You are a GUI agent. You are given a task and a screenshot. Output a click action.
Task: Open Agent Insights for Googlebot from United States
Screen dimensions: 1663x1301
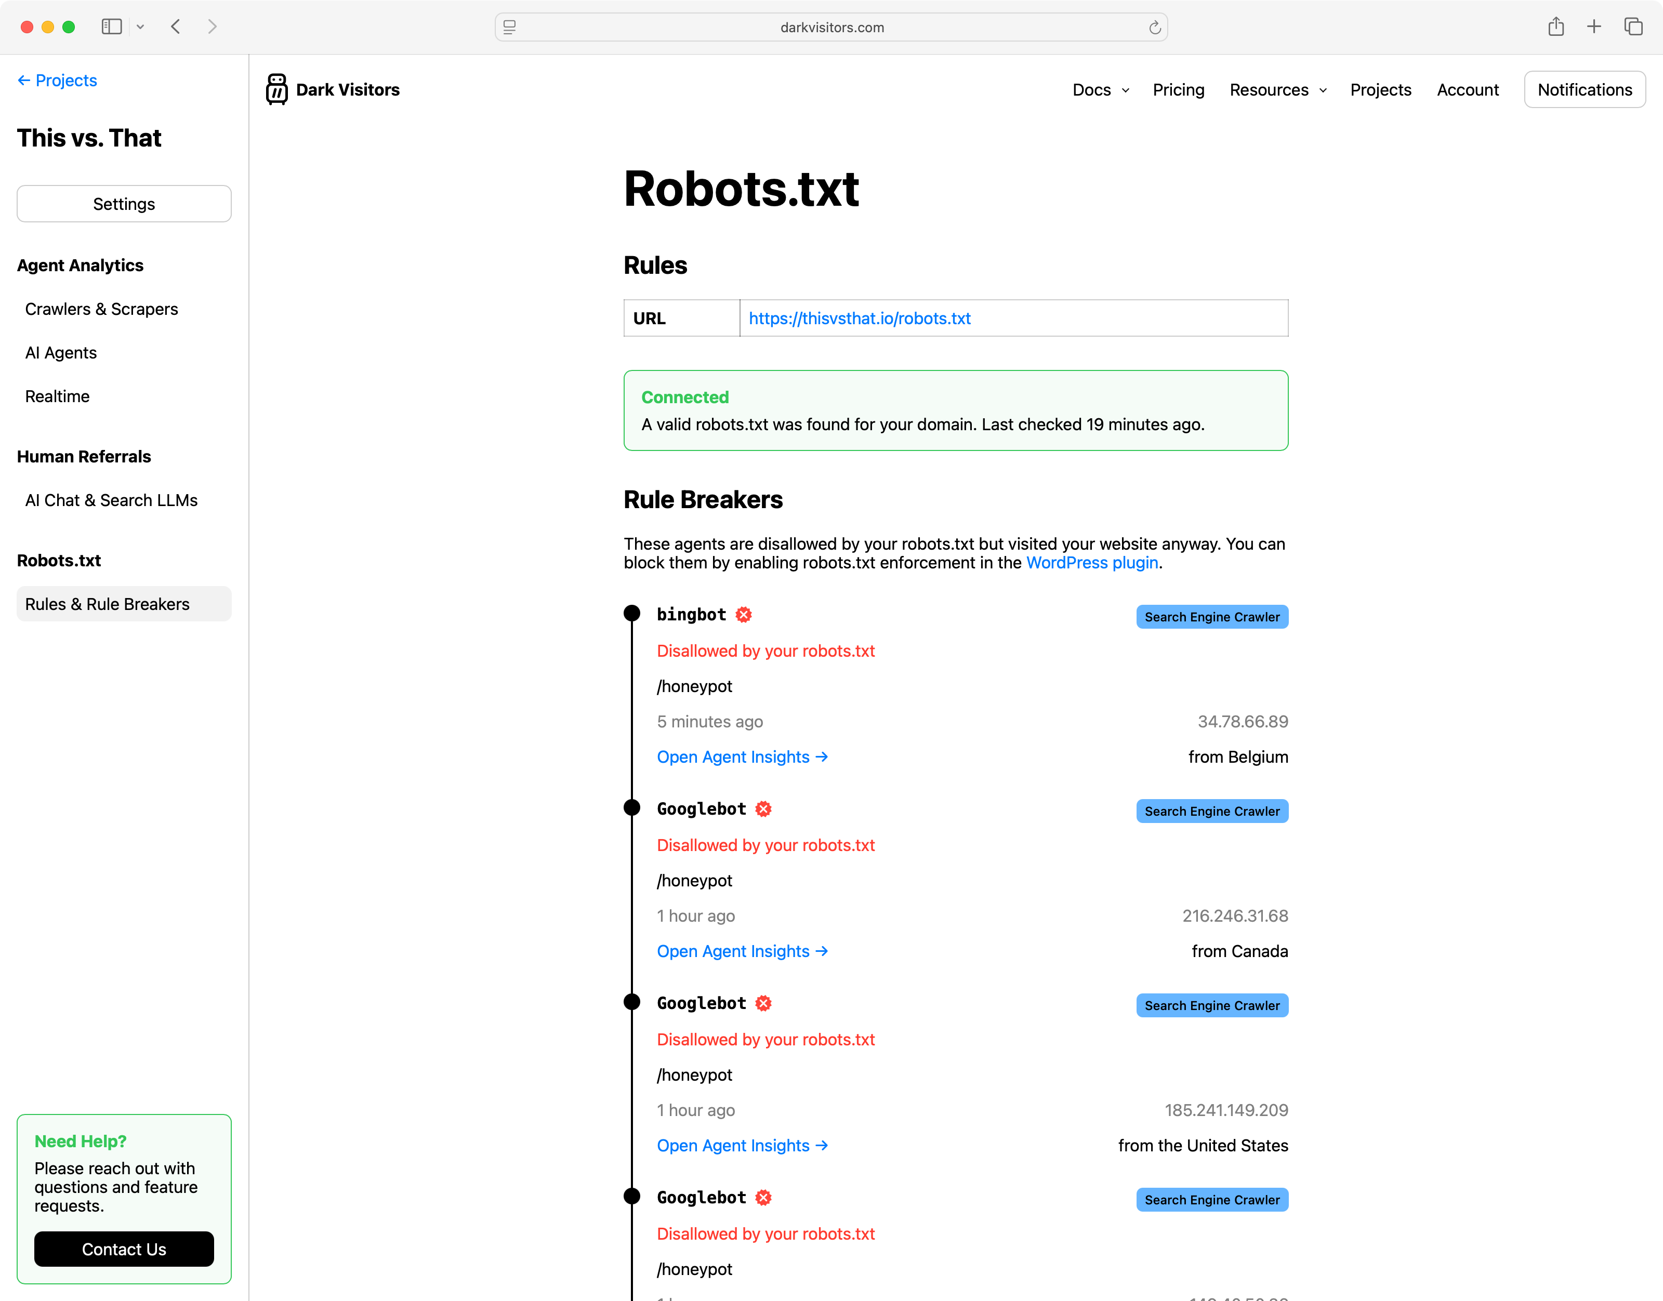click(x=742, y=1146)
